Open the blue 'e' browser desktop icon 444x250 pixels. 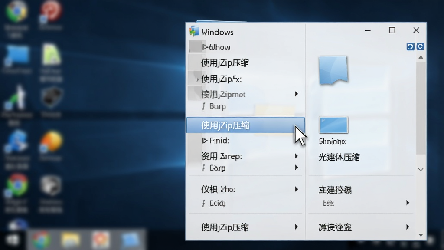pyautogui.click(x=17, y=142)
